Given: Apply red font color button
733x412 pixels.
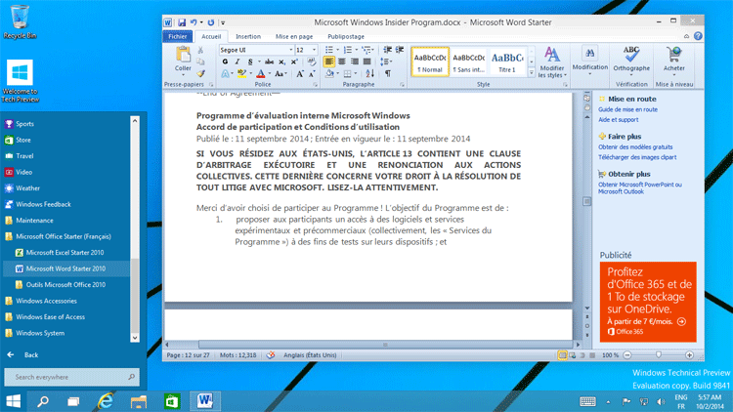Looking at the screenshot, I should (260, 74).
